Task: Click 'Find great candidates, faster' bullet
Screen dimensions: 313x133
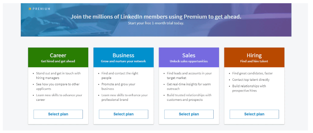Action: (x=252, y=73)
